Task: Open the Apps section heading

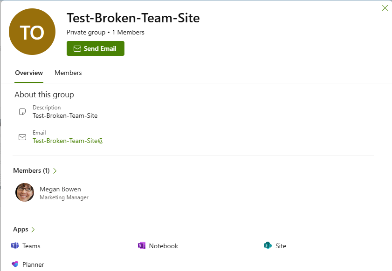Action: (21, 229)
